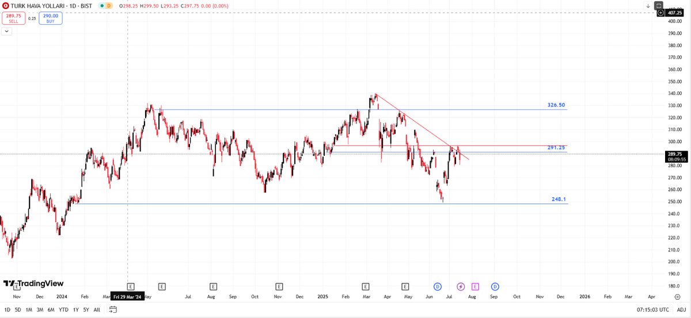The height and width of the screenshot is (318, 691).
Task: Click the 2025 label on time axis
Action: [322, 297]
